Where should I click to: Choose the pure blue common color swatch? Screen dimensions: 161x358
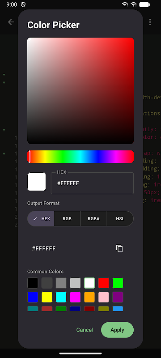[33, 297]
